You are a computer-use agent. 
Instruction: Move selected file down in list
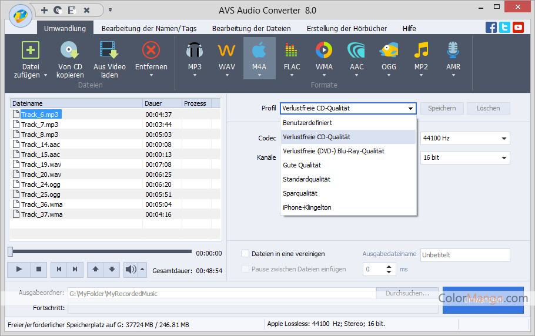(112, 269)
